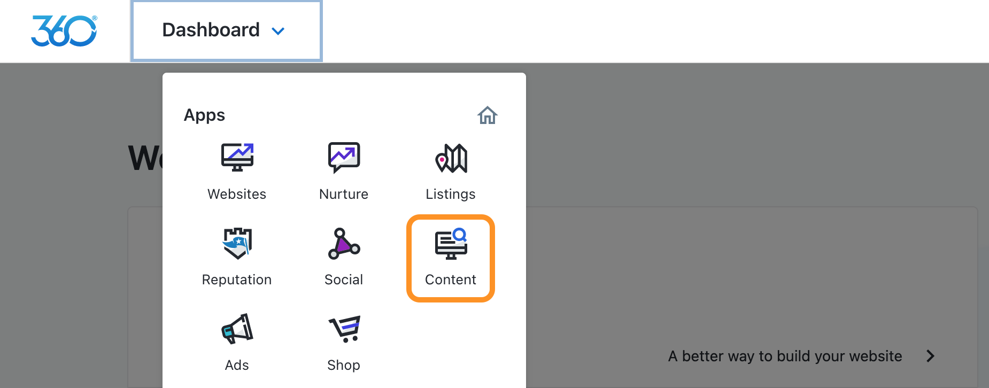Click the 360 logo
This screenshot has height=388, width=989.
(x=64, y=30)
